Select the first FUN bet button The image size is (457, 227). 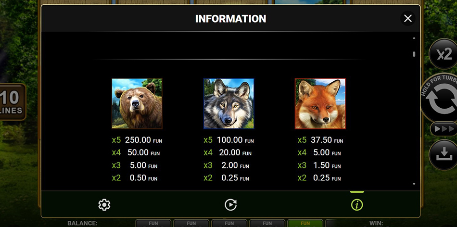tap(153, 223)
